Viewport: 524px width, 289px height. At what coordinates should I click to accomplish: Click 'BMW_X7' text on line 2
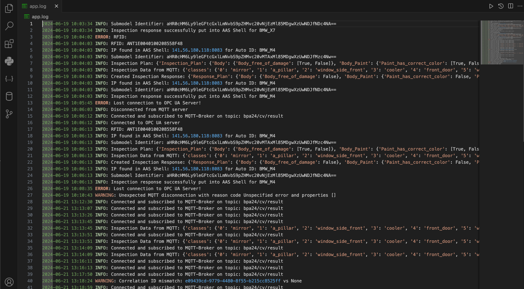[267, 30]
